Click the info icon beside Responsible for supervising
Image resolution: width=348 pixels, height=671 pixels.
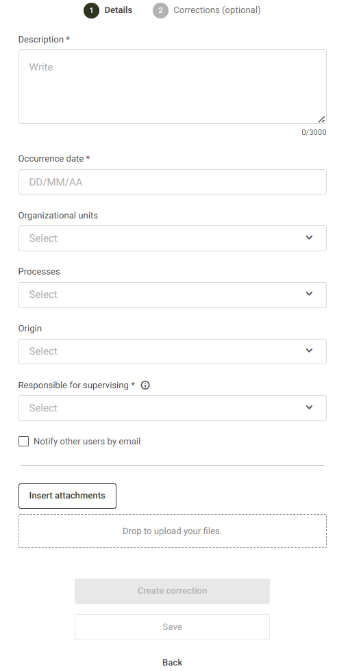point(145,385)
